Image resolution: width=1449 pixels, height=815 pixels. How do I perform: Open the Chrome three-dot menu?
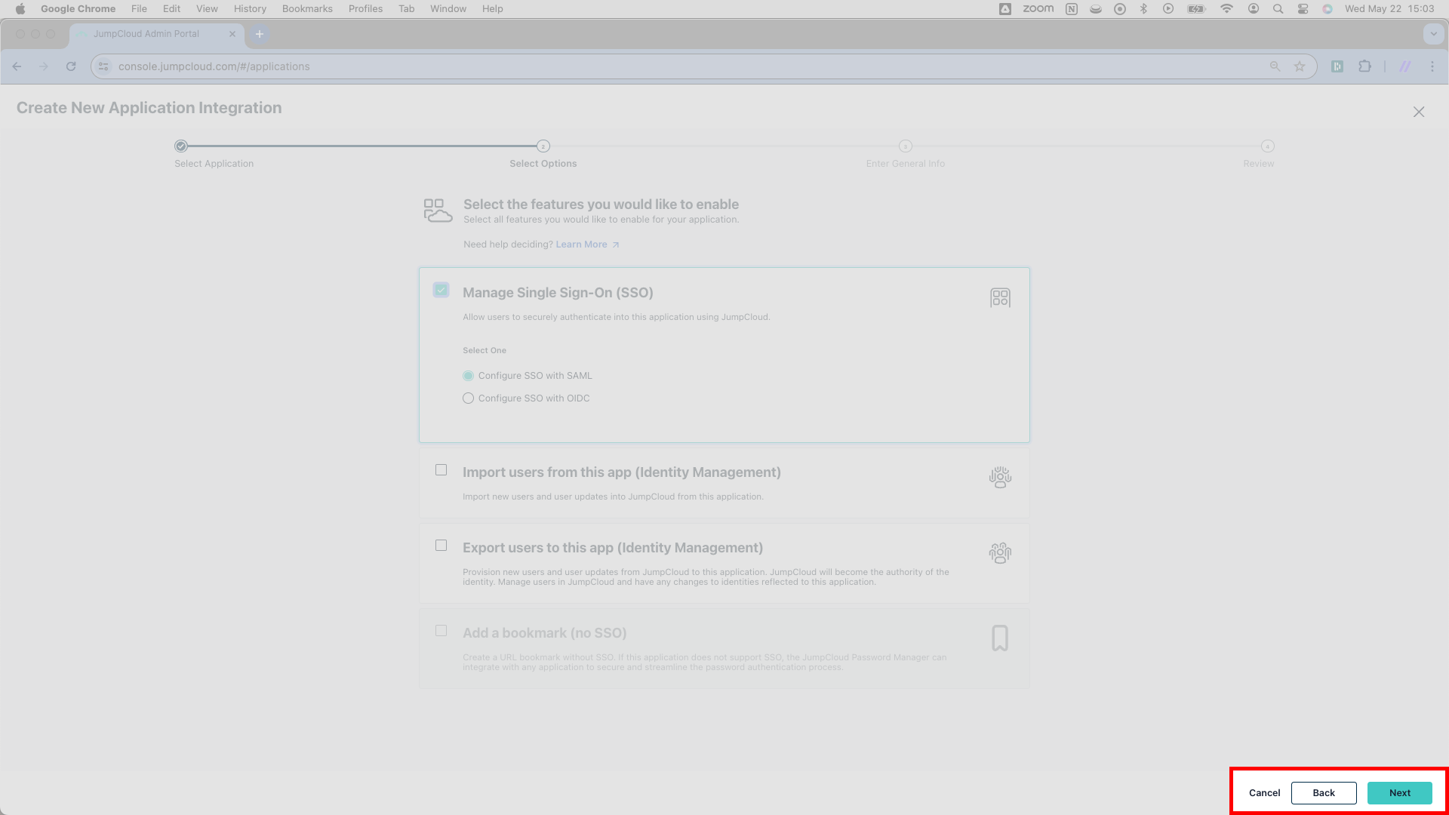pos(1432,66)
